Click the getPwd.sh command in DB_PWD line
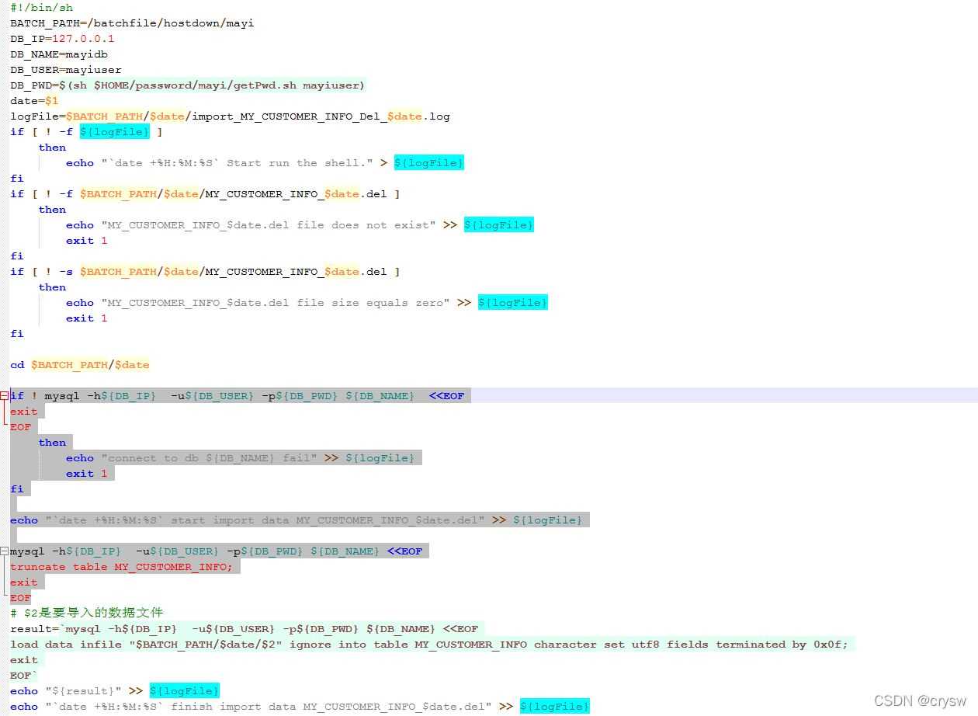978x716 pixels. click(x=210, y=85)
